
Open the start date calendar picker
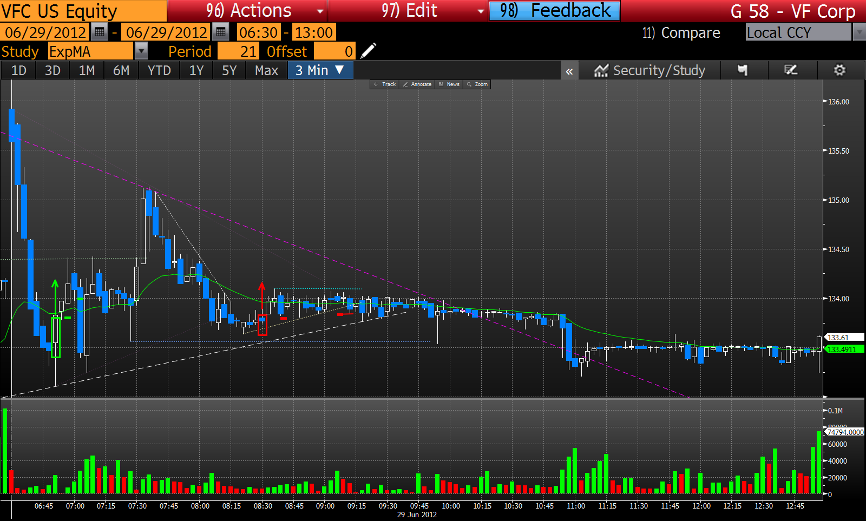(x=99, y=32)
